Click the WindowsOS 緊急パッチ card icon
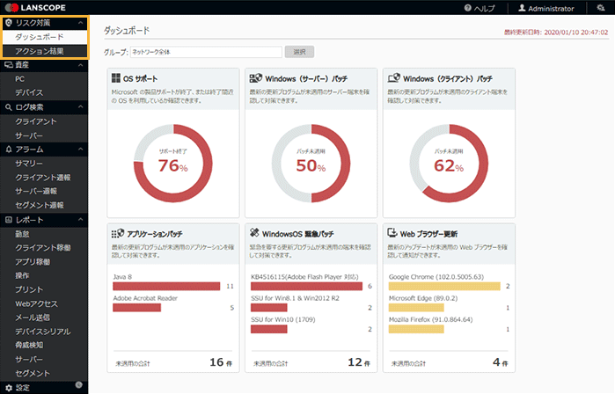The height and width of the screenshot is (394, 615). pyautogui.click(x=253, y=233)
